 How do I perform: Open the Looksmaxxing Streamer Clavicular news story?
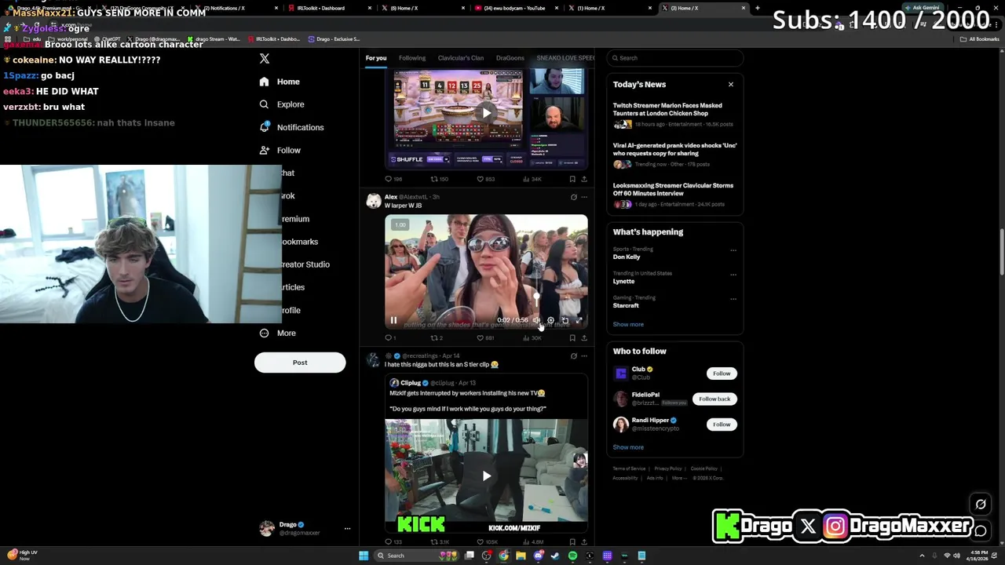click(674, 195)
